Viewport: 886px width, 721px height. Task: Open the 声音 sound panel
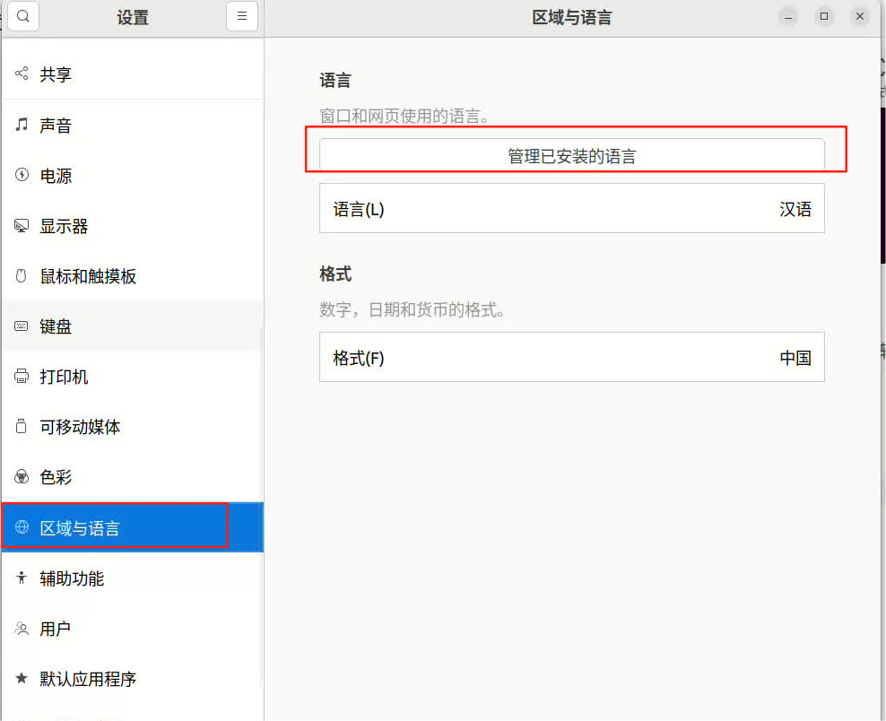tap(133, 125)
